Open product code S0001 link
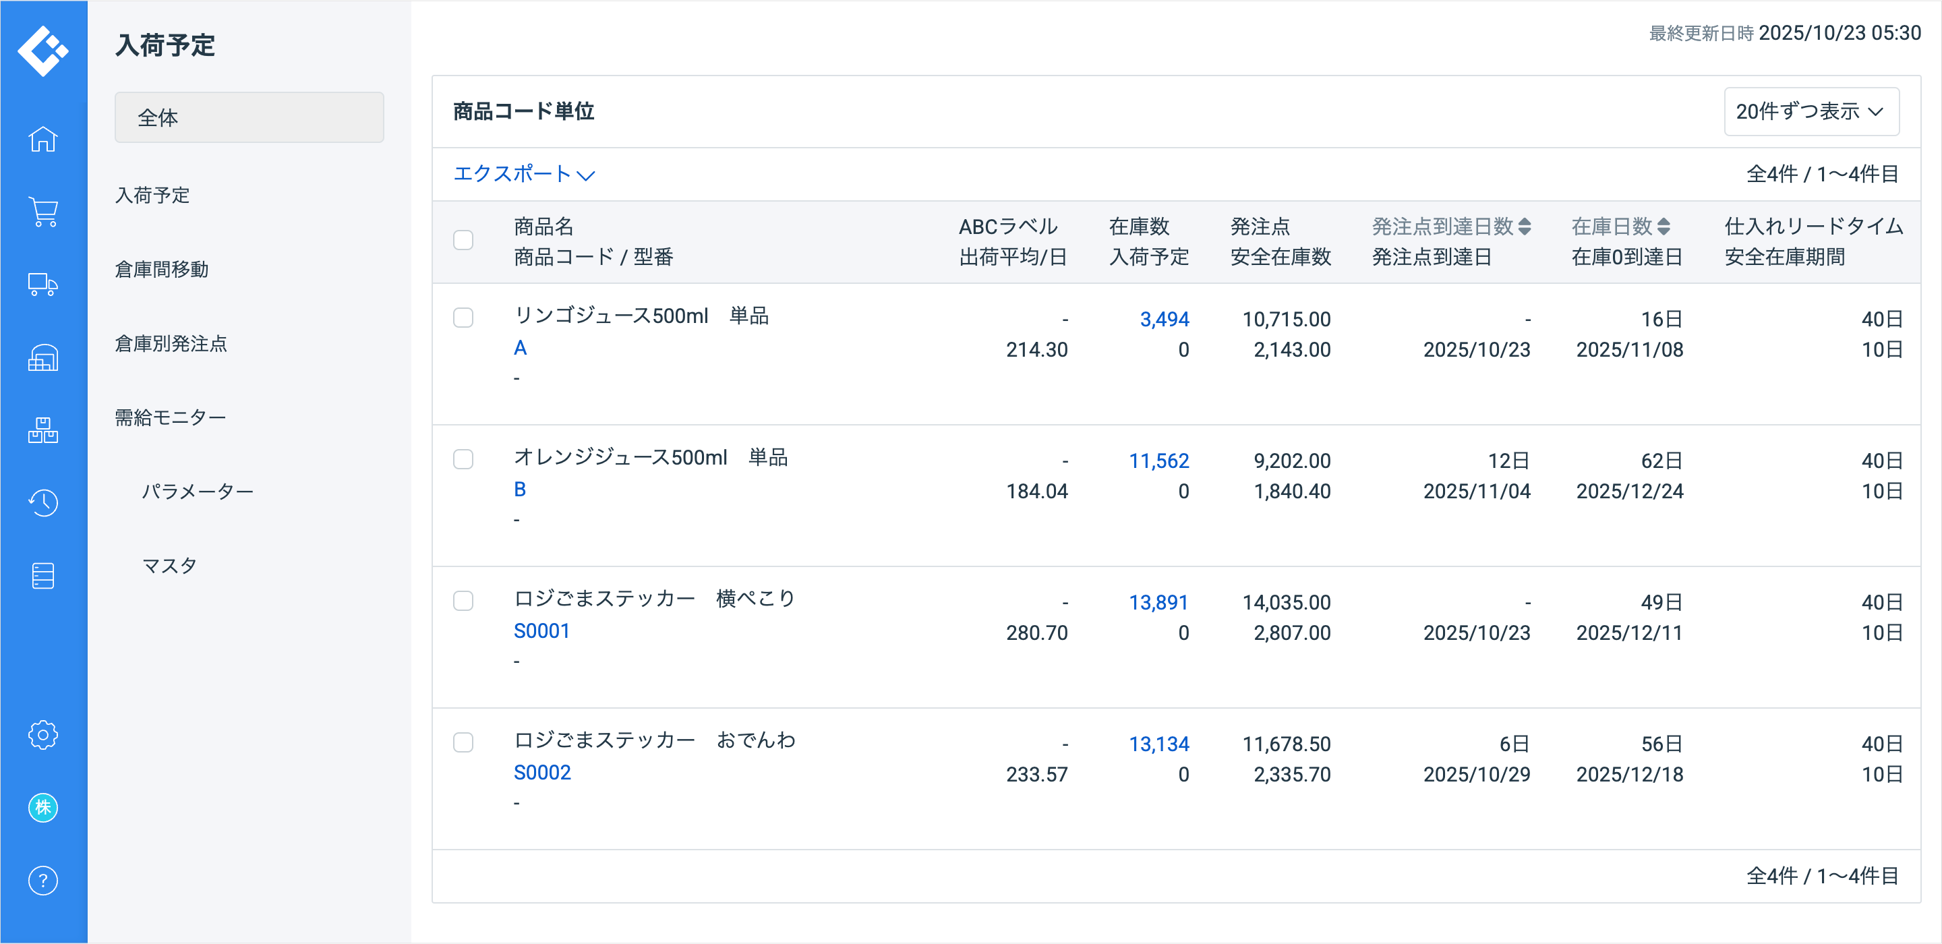The height and width of the screenshot is (944, 1942). click(x=541, y=630)
